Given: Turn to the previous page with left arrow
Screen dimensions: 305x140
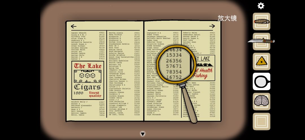Looking at the screenshot, I should point(74,26).
